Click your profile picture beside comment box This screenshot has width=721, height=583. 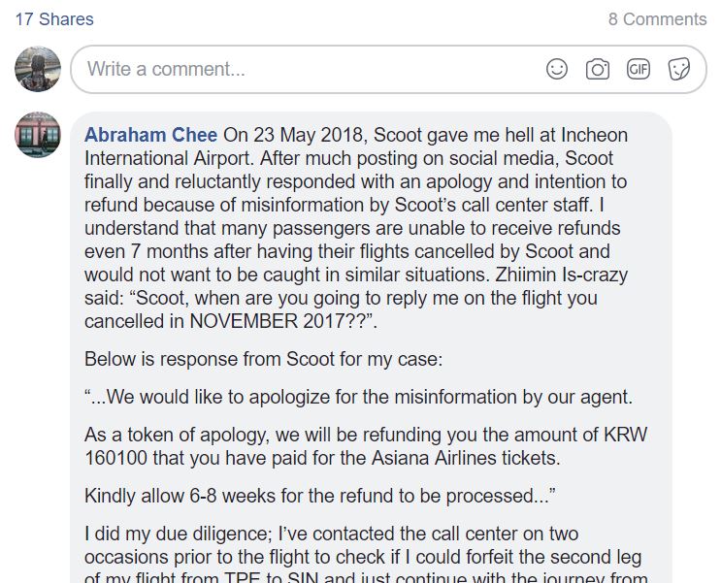tap(38, 69)
